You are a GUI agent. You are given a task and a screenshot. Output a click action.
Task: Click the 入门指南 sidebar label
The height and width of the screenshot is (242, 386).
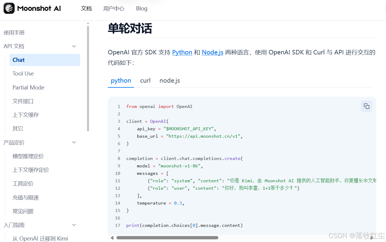click(x=14, y=225)
